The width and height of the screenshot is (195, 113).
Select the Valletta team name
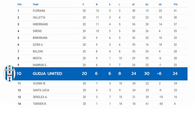click(x=39, y=18)
